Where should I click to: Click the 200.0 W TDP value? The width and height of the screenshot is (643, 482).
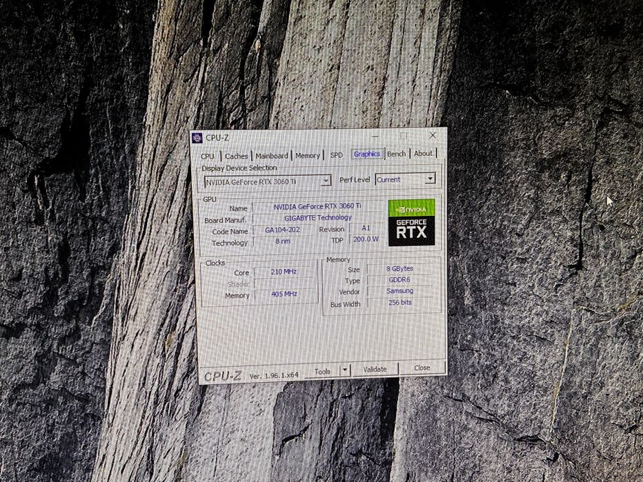[366, 239]
